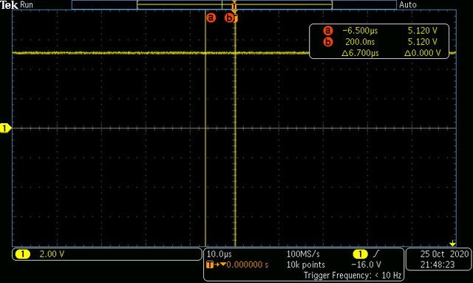Click the Run acquisition status label

click(x=27, y=5)
